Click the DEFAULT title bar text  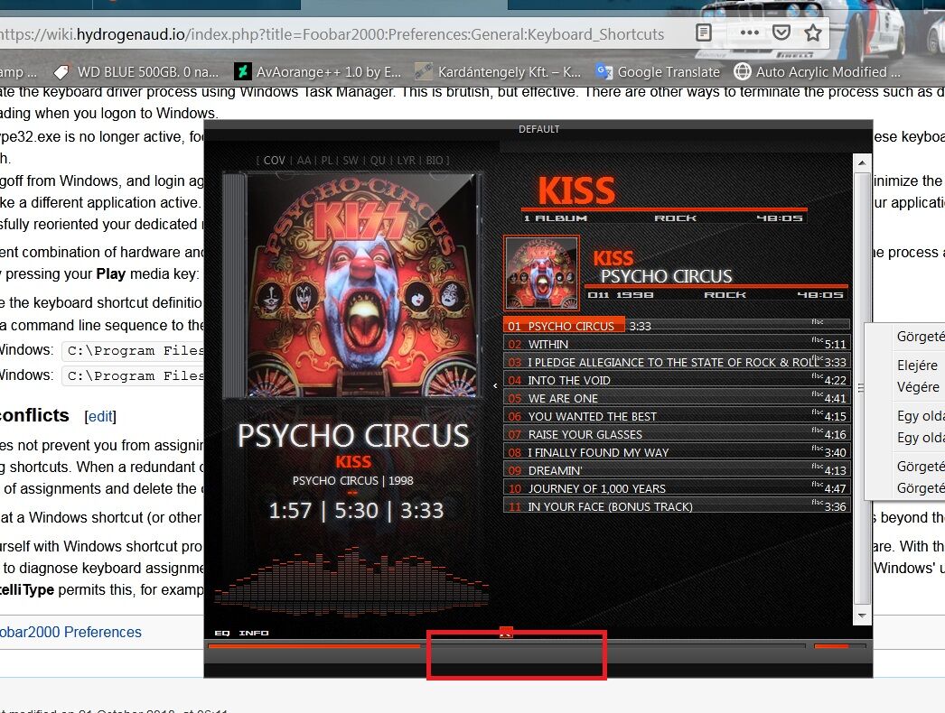[538, 129]
